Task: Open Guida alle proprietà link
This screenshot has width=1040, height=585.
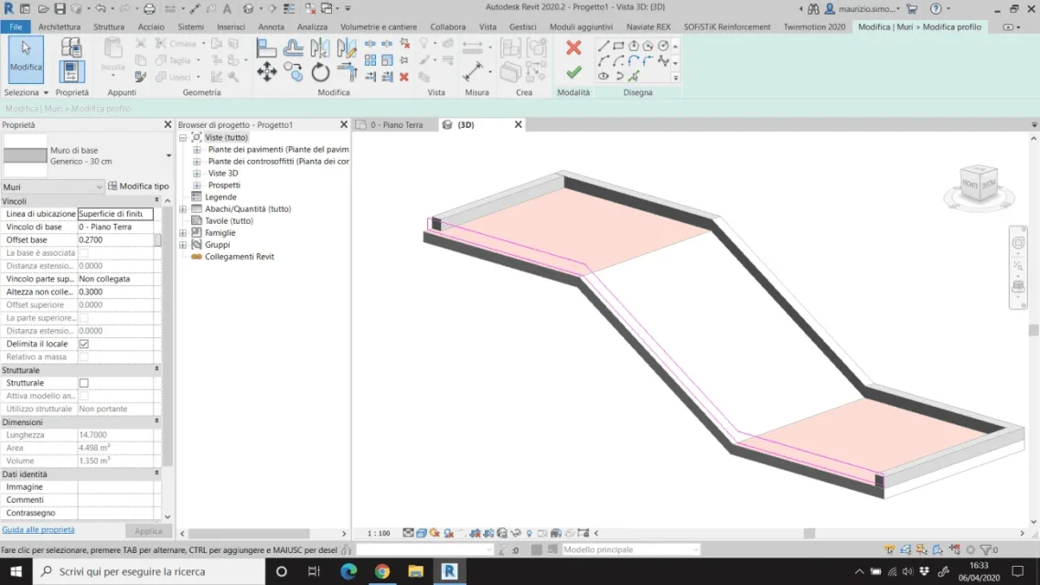Action: [x=38, y=529]
